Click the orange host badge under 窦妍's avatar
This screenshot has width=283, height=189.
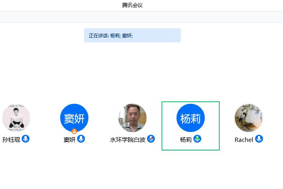(74, 131)
